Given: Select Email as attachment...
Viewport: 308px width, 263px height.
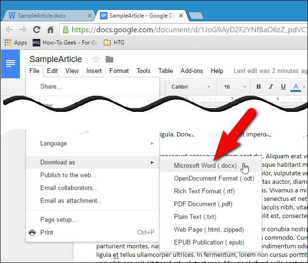Looking at the screenshot, I should [x=92, y=201].
